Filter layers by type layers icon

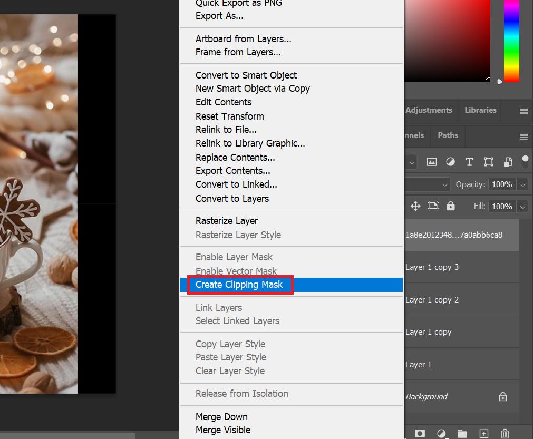[469, 162]
